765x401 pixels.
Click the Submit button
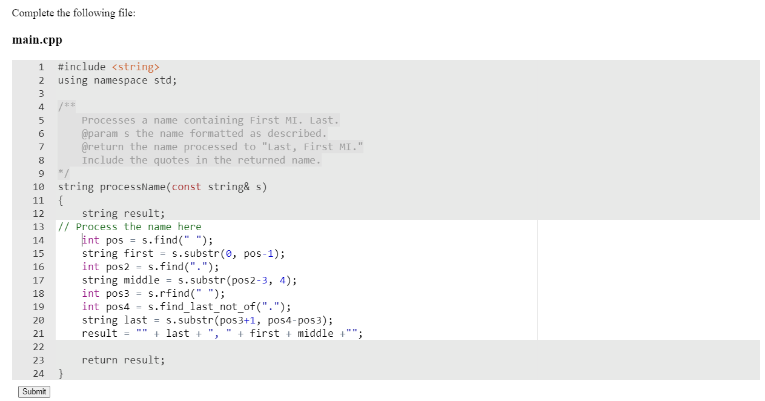(x=33, y=391)
